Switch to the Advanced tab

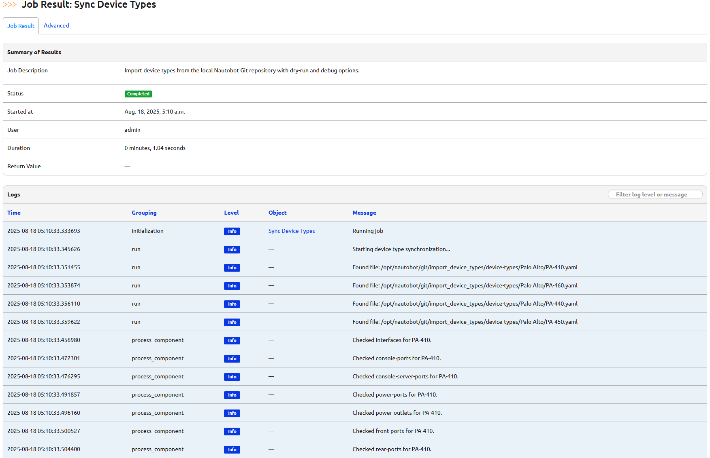coord(56,25)
